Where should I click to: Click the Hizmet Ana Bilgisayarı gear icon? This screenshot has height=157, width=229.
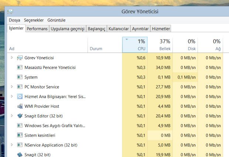(20, 96)
